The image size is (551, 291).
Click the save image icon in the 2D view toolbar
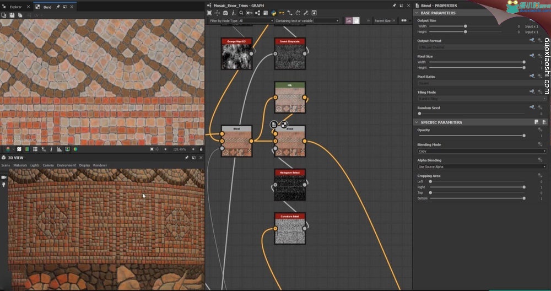point(12,15)
